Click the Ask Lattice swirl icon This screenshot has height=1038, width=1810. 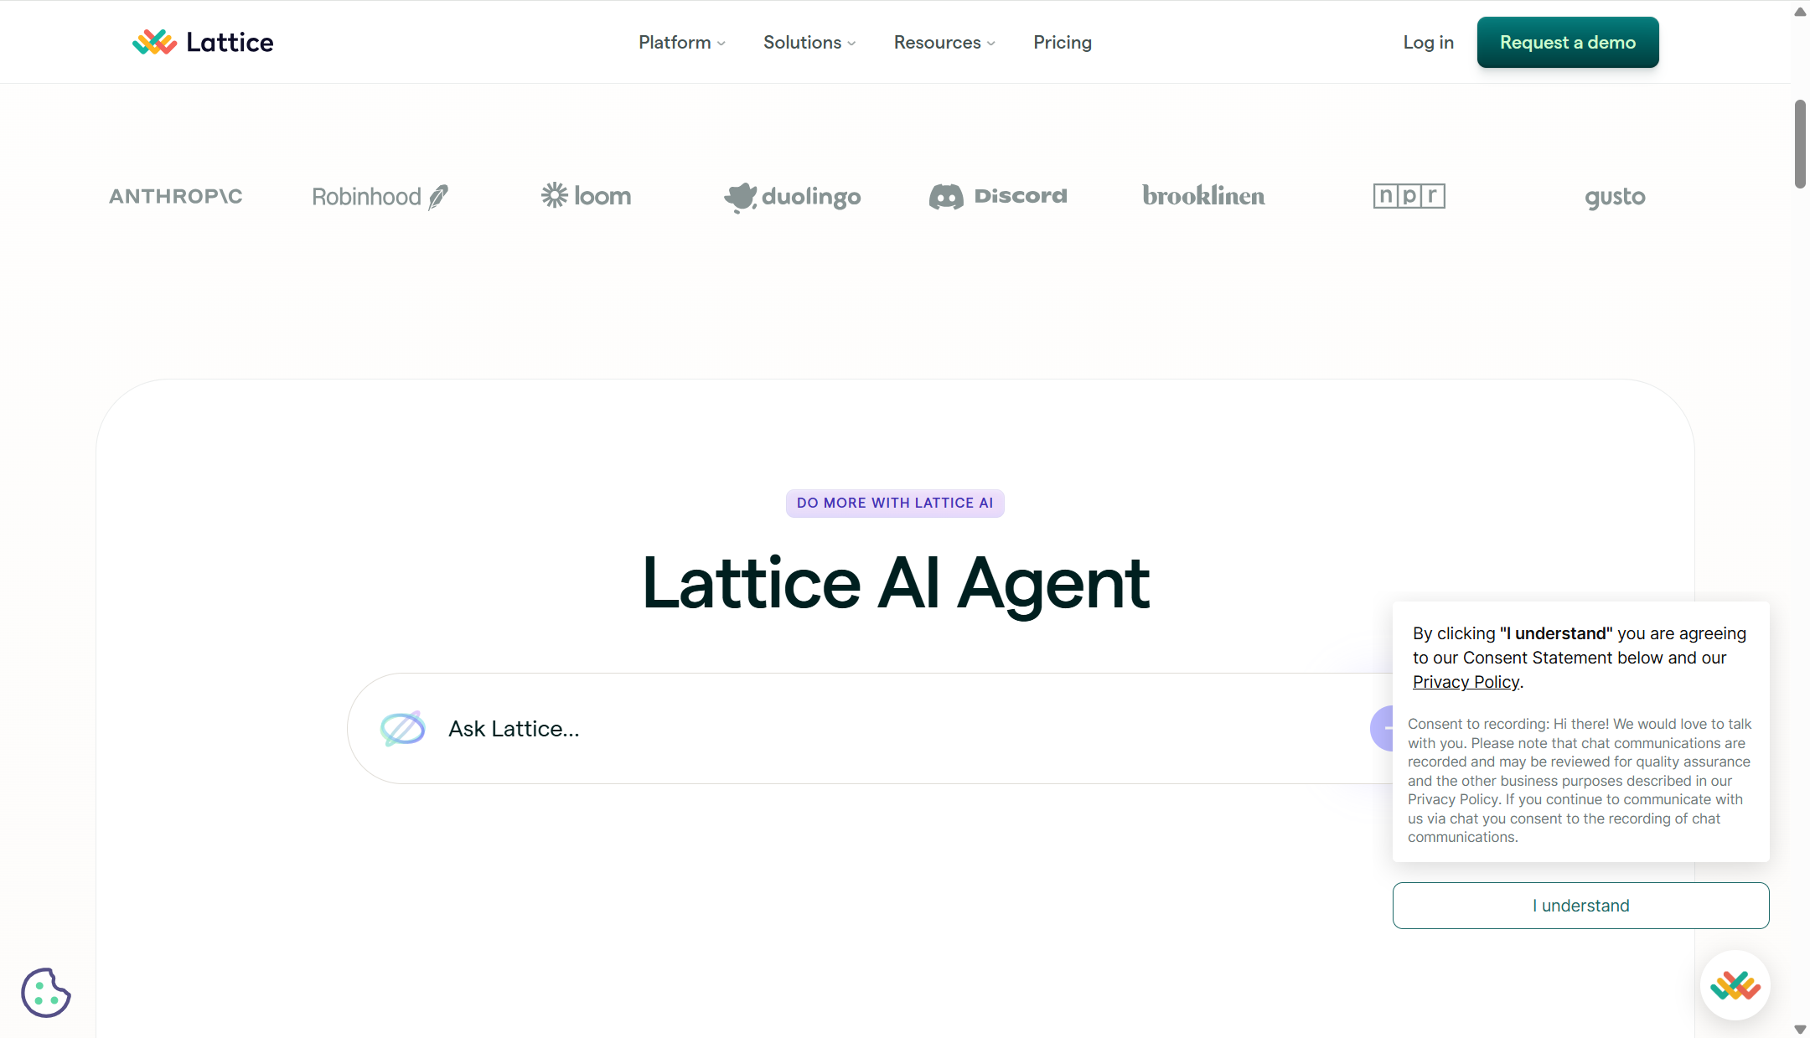tap(403, 729)
